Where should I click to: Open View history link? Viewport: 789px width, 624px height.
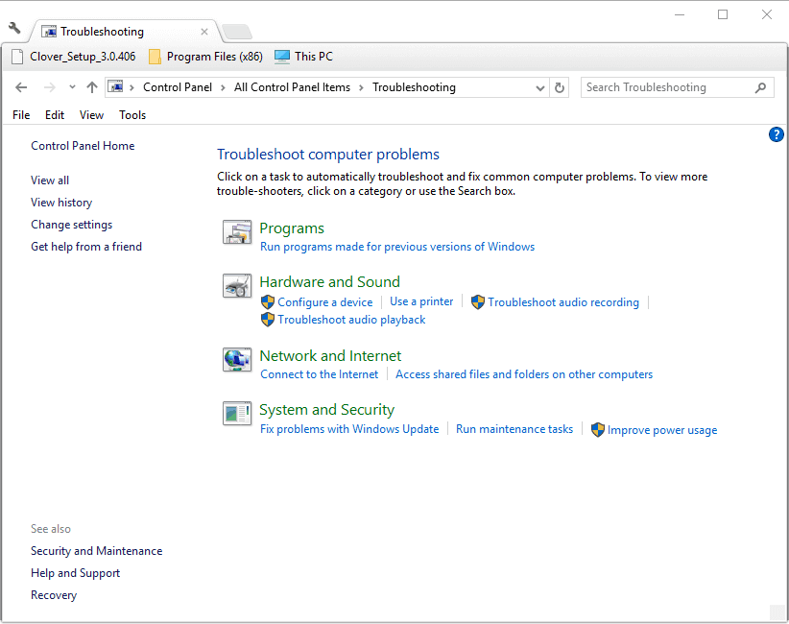61,203
